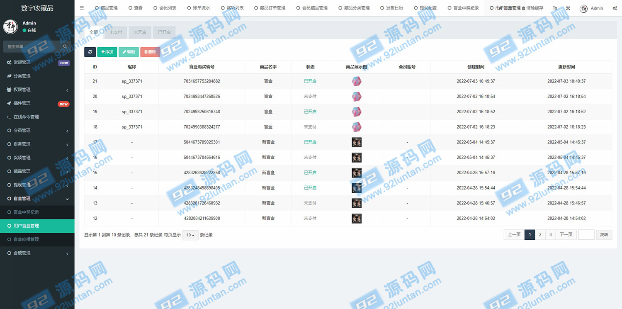
Task: Switch to the 已开启 filter tab
Action: 164,32
